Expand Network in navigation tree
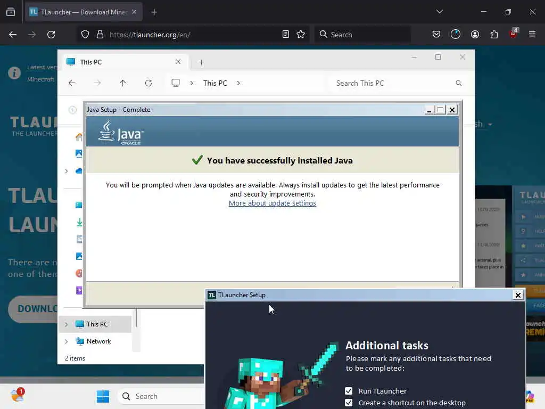The width and height of the screenshot is (545, 409). (66, 341)
